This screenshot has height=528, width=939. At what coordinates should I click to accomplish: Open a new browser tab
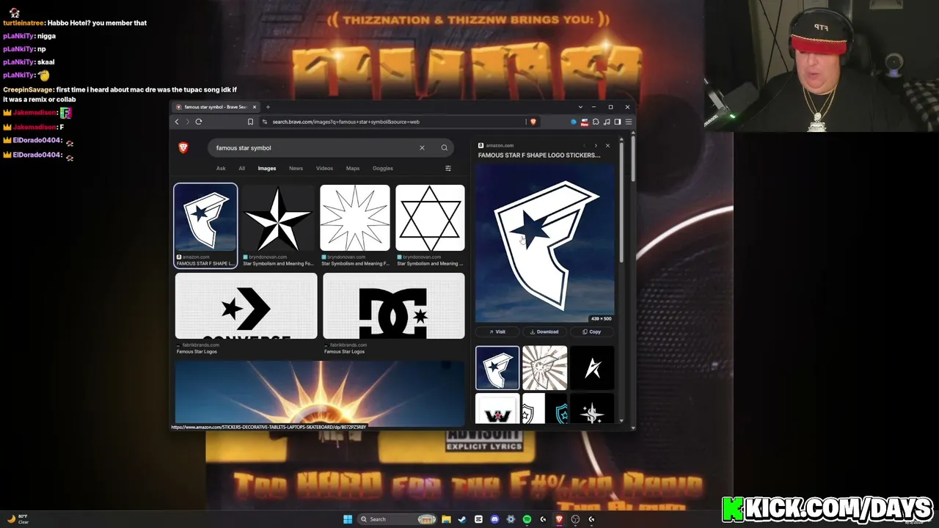click(x=268, y=107)
